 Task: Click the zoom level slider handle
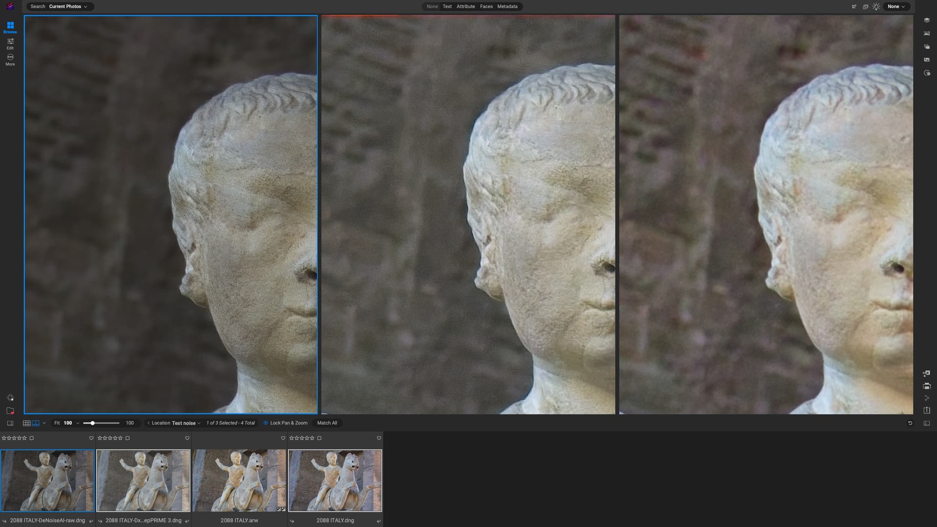(x=92, y=423)
